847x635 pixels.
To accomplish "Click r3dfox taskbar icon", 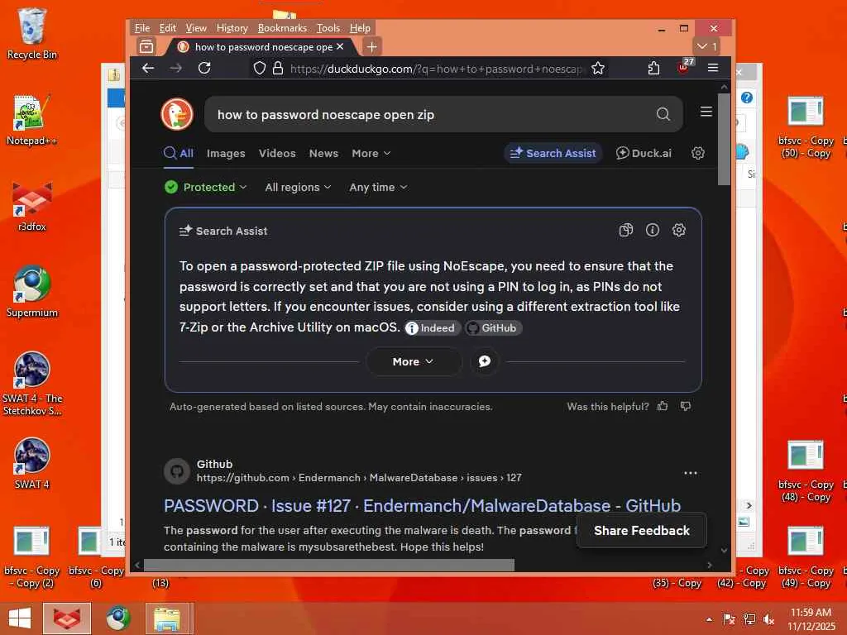I will pyautogui.click(x=66, y=618).
